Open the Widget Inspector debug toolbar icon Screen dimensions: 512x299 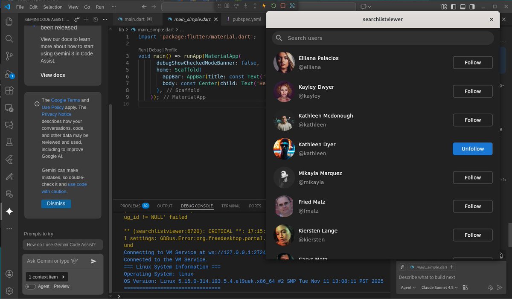(292, 6)
